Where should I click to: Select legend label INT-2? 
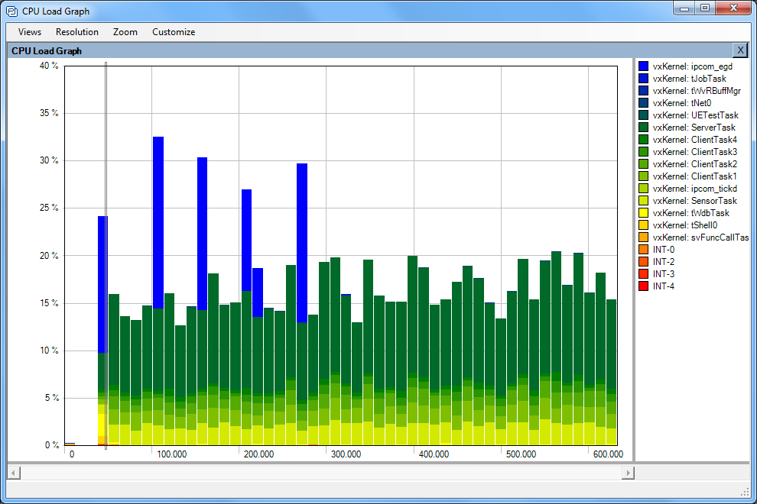tap(664, 261)
